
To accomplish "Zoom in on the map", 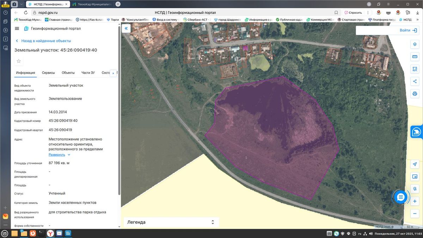I will pos(415,201).
